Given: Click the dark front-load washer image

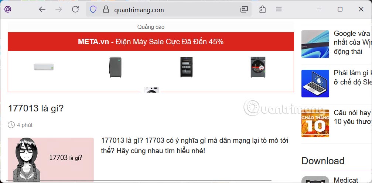Looking at the screenshot, I should [x=258, y=67].
